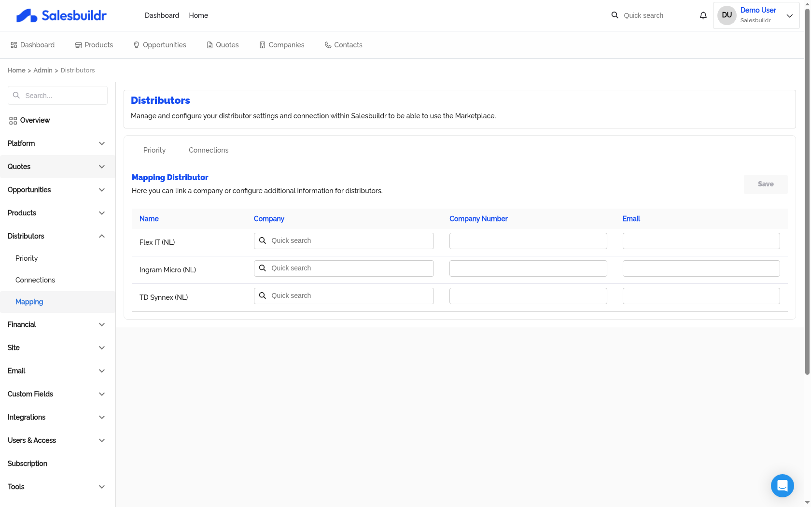Click the Salesbuildr logo
Screen dimensions: 811x507
[x=61, y=15]
